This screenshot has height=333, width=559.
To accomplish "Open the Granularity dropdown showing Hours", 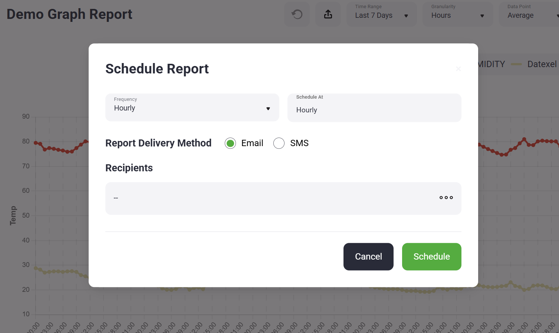I will click(x=457, y=15).
